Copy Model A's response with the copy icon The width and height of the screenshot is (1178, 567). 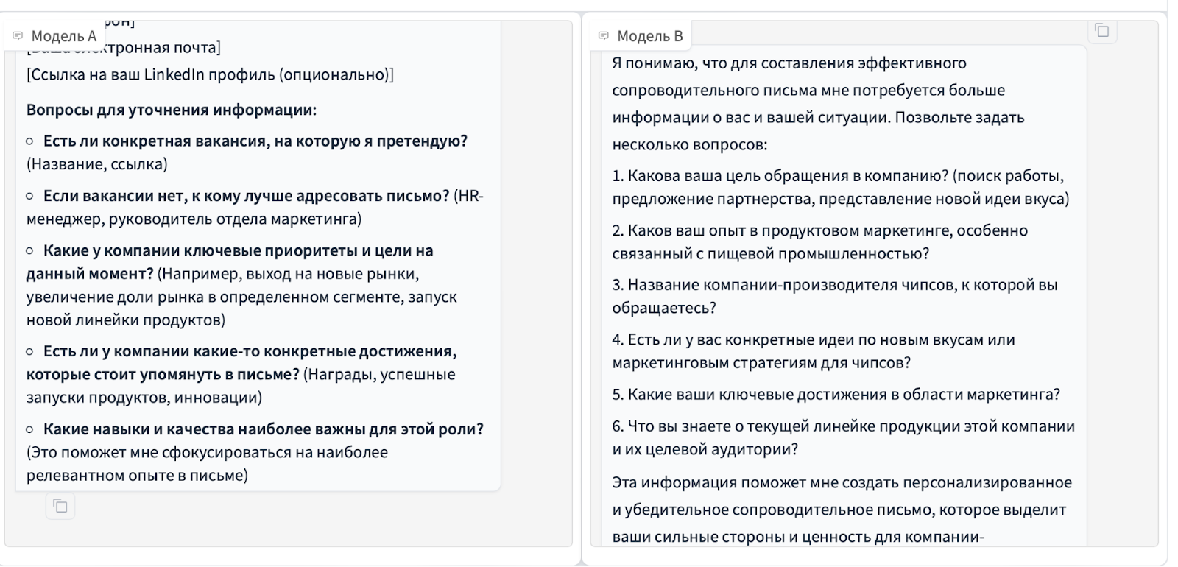click(x=60, y=506)
